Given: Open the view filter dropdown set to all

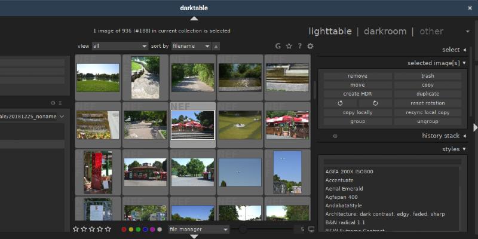Looking at the screenshot, I should click(x=120, y=46).
